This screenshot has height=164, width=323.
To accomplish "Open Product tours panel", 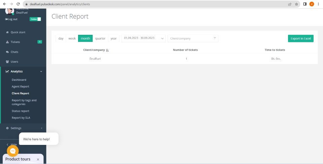I will pos(18,159).
